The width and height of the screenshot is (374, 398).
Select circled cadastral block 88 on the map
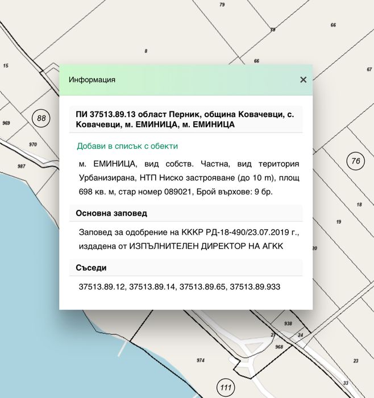pyautogui.click(x=41, y=118)
